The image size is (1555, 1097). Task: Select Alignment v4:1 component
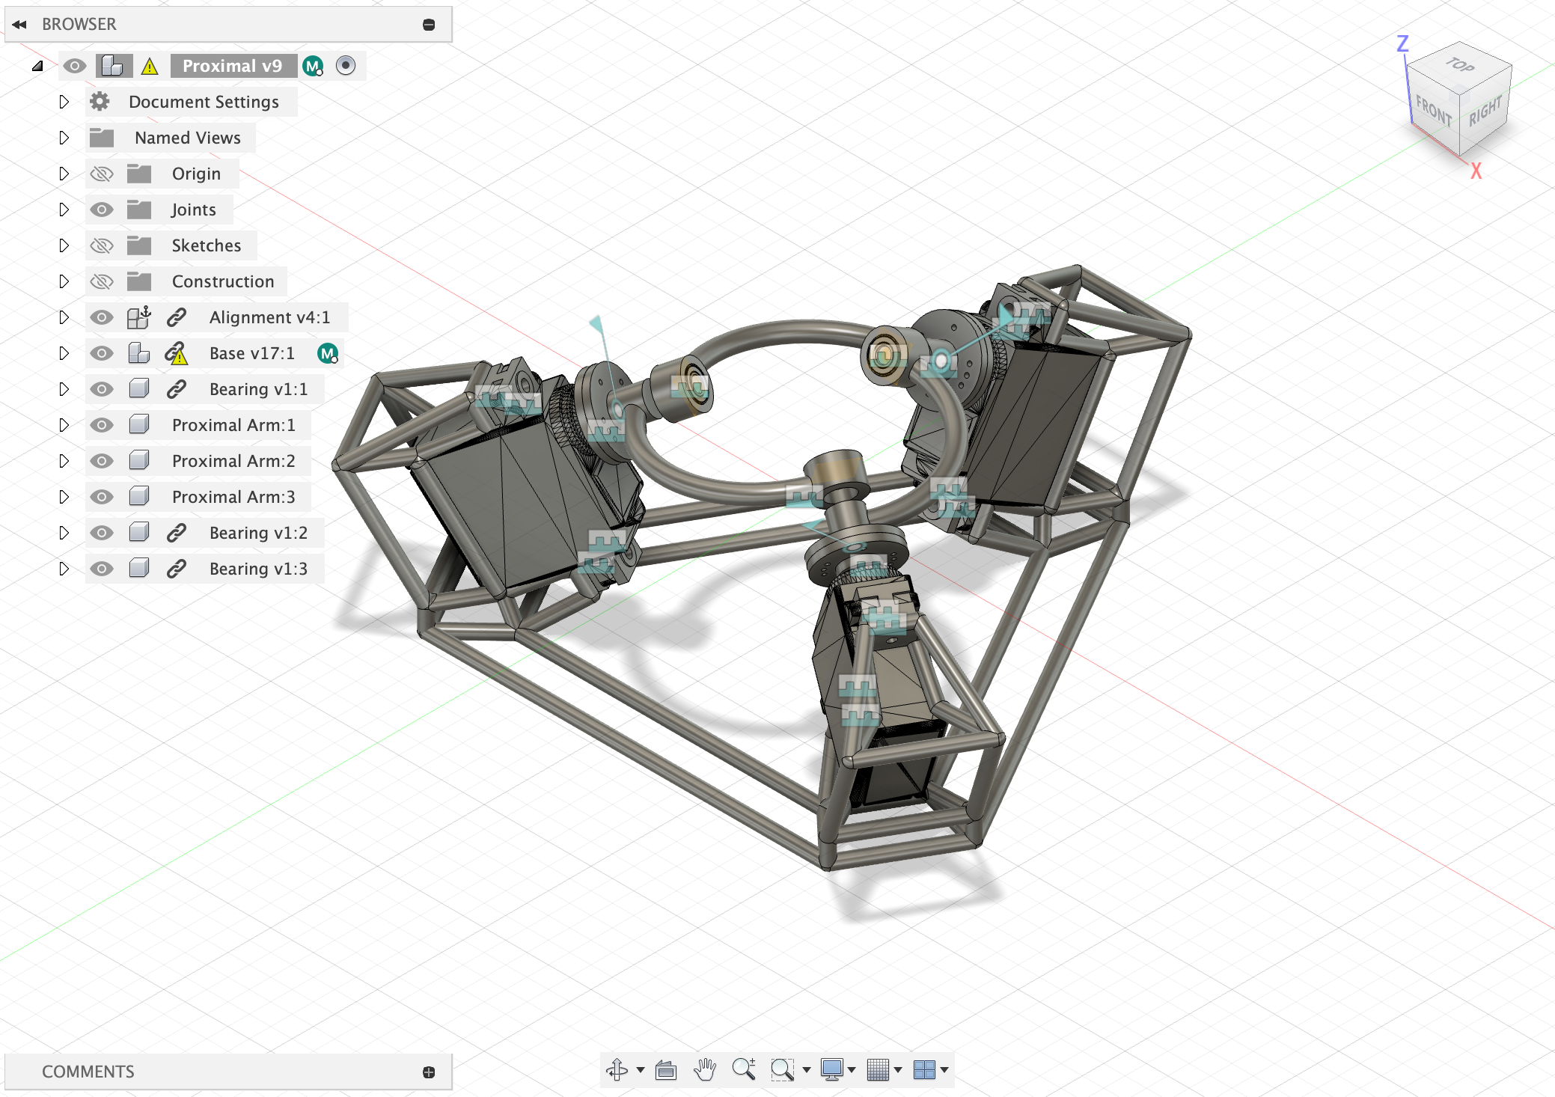(x=269, y=317)
